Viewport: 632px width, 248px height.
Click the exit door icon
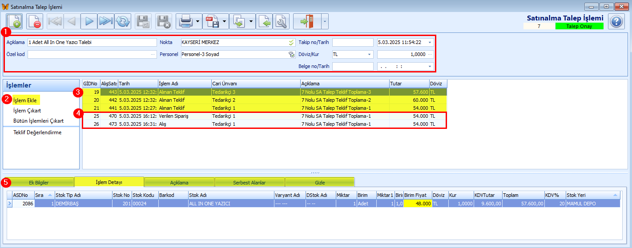click(x=307, y=21)
